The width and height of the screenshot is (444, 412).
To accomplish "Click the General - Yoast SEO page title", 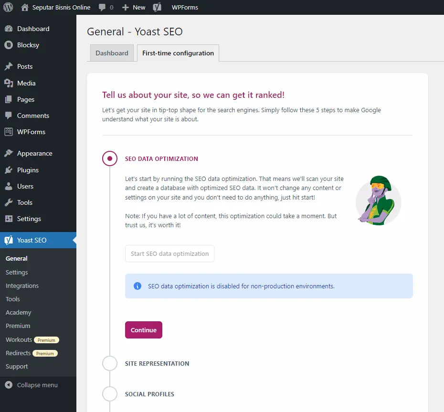I will tap(135, 32).
